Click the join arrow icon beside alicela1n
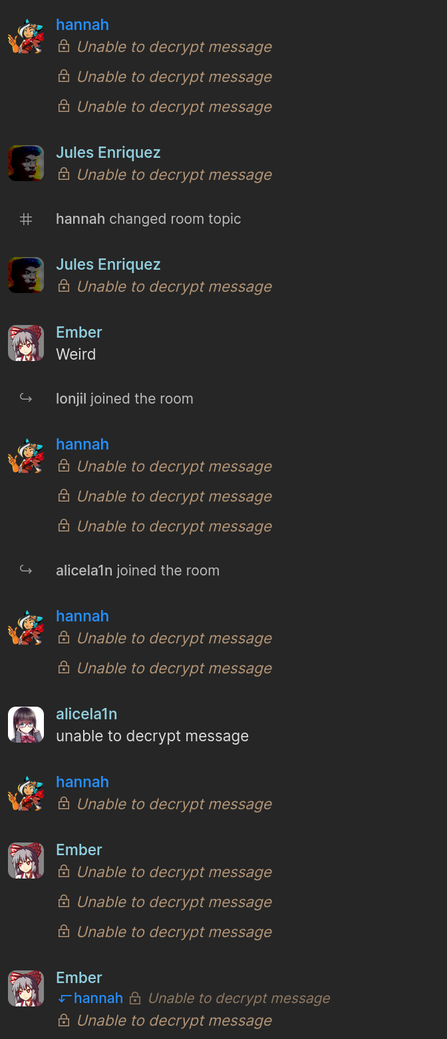The width and height of the screenshot is (447, 1039). (x=26, y=570)
